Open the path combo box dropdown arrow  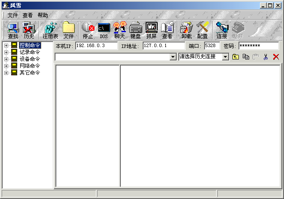tap(173, 57)
